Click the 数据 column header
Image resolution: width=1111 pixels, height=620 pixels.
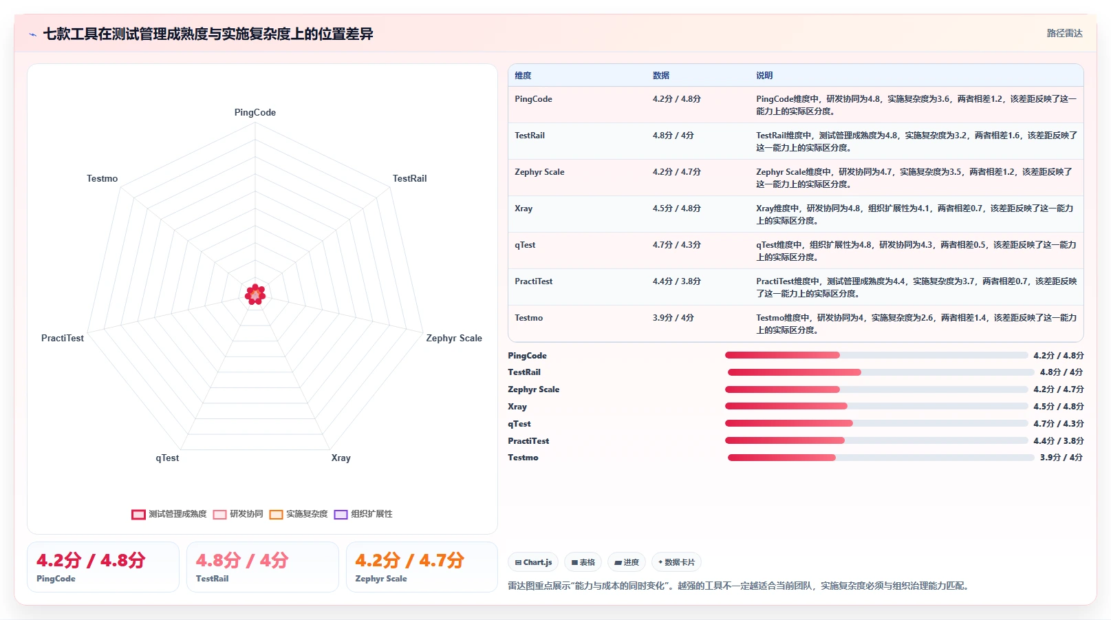pyautogui.click(x=661, y=76)
